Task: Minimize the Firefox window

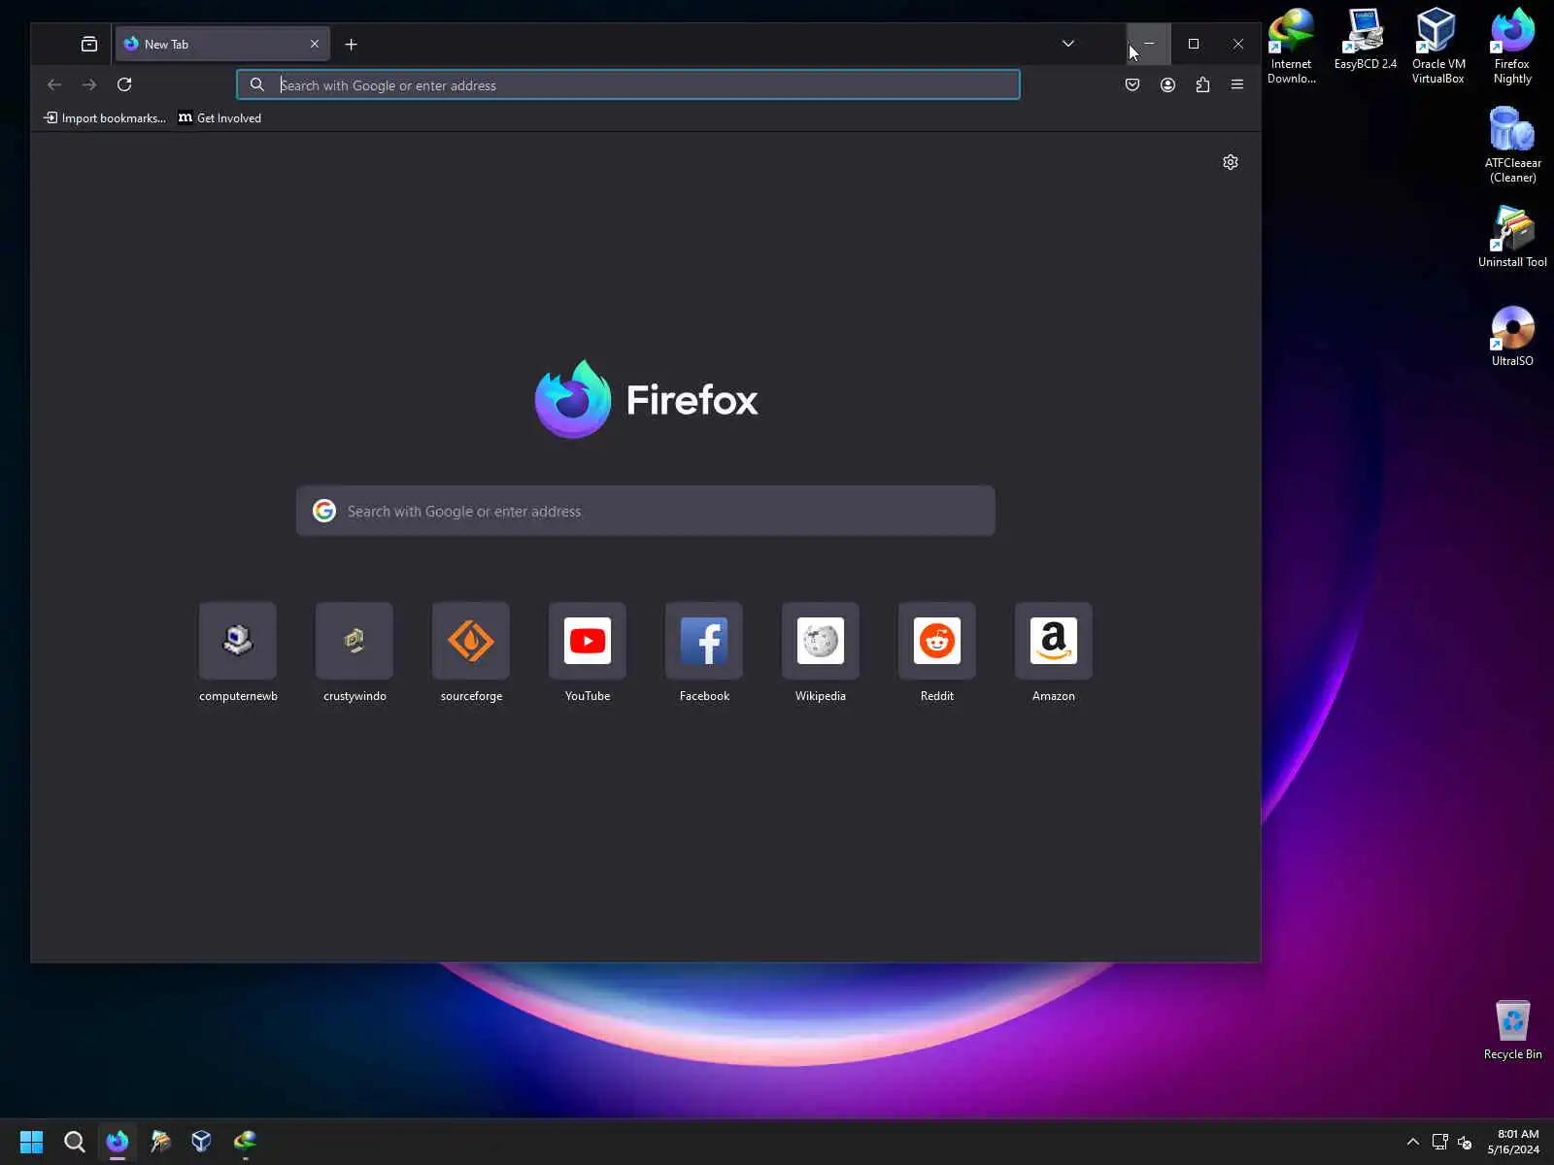Action: coord(1149,44)
